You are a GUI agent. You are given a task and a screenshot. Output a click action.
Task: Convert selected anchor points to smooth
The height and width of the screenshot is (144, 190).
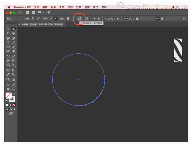(x=38, y=19)
